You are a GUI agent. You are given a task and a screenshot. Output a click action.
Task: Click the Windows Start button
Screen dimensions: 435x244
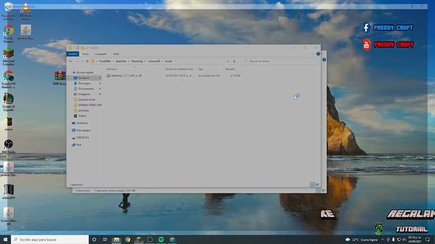click(5, 239)
